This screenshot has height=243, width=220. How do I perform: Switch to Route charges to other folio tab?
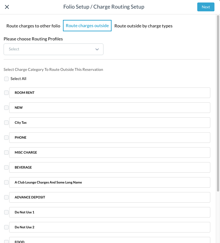33,26
